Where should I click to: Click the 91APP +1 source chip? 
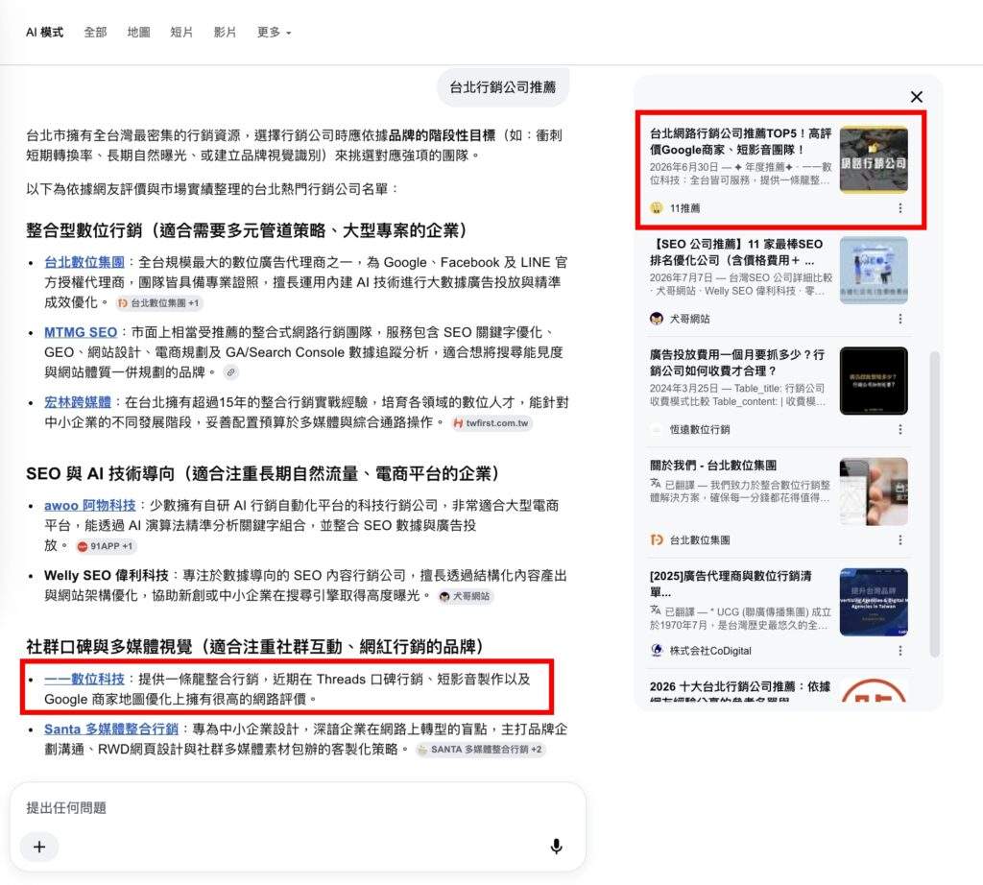pyautogui.click(x=106, y=546)
